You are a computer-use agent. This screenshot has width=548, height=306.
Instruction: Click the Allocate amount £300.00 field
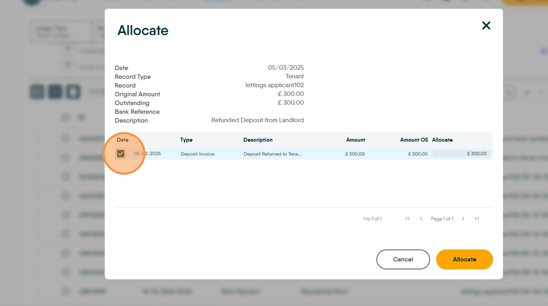pyautogui.click(x=461, y=154)
